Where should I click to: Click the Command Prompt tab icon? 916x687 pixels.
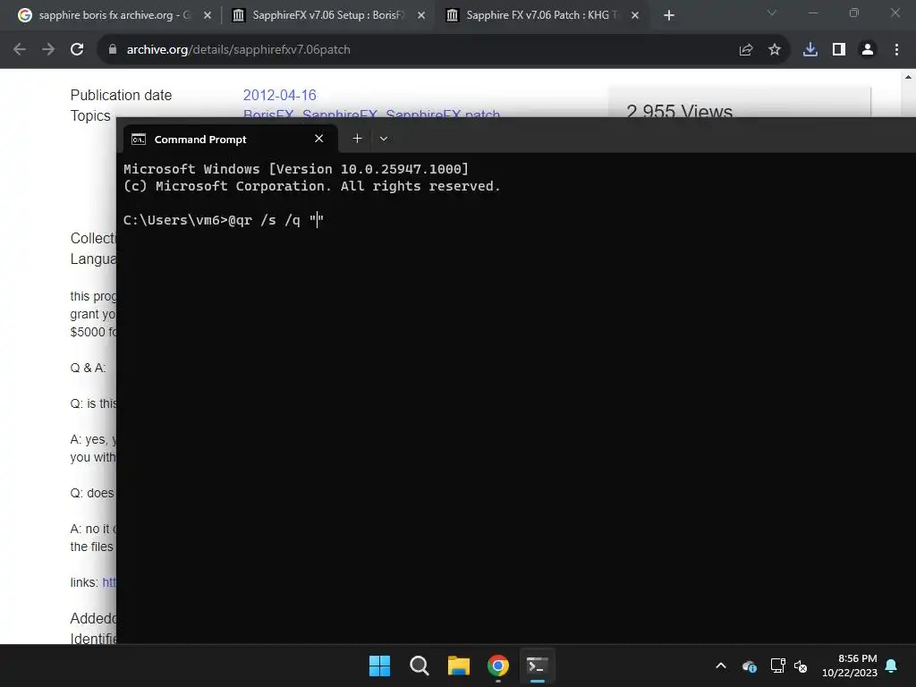(x=139, y=139)
